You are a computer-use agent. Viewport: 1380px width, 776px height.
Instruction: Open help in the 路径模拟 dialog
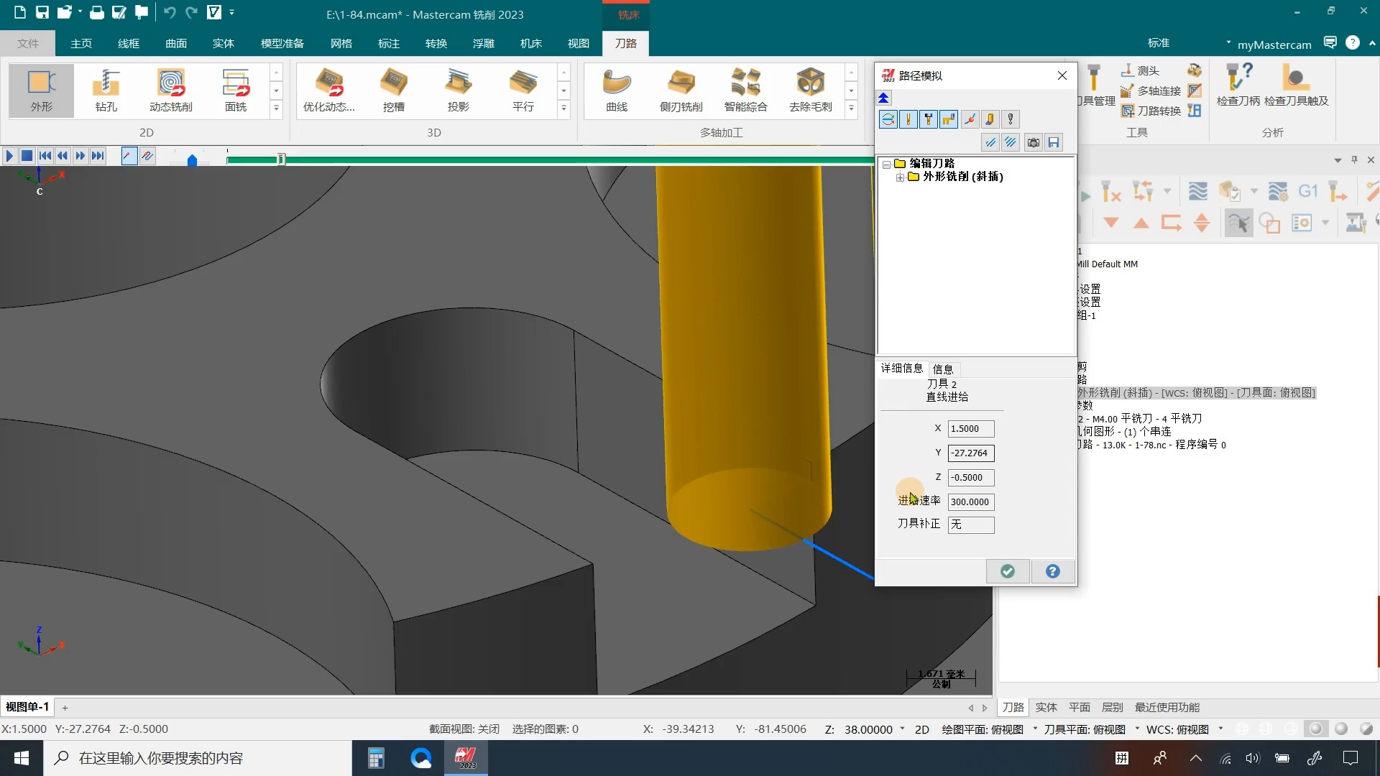pos(1053,571)
